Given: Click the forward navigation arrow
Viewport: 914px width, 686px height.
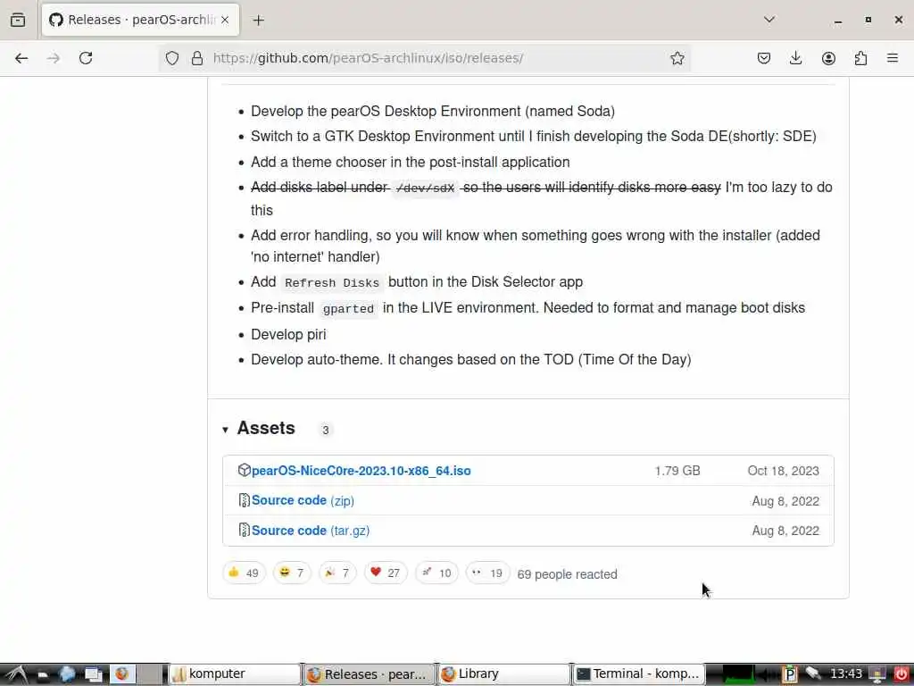Looking at the screenshot, I should tap(54, 58).
